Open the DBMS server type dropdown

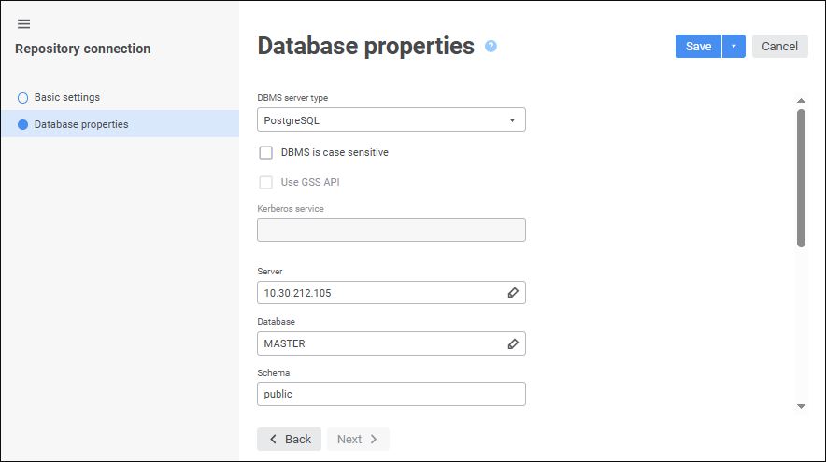[x=391, y=119]
